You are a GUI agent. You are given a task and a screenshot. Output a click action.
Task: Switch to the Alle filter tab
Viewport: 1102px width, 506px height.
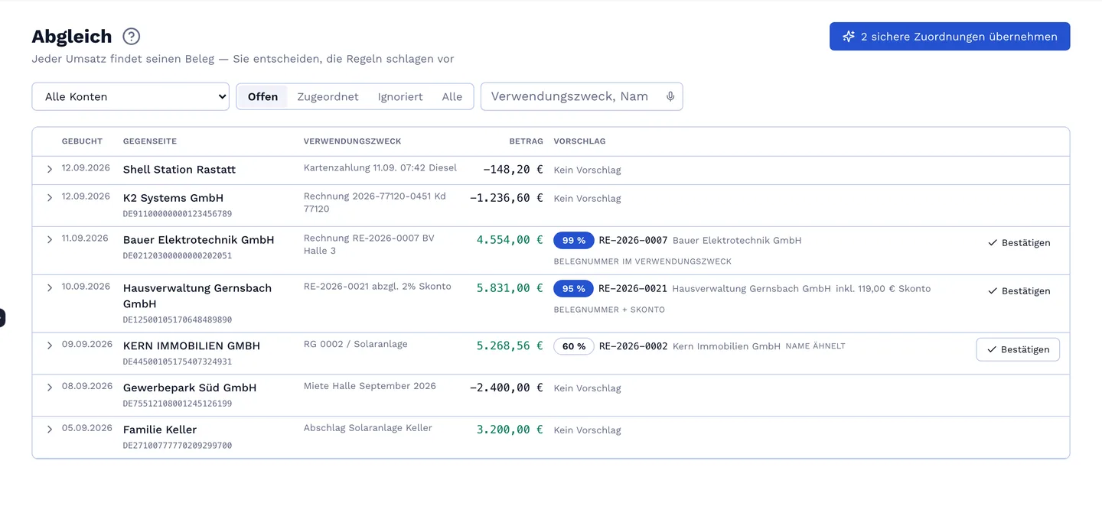(452, 96)
